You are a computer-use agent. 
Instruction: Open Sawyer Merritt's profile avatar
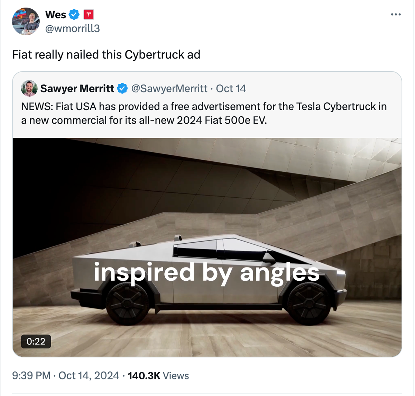click(29, 88)
